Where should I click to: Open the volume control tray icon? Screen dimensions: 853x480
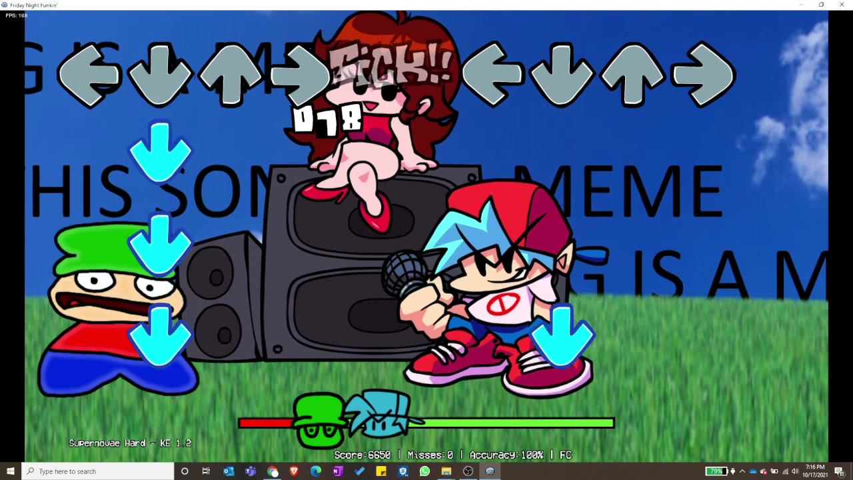click(795, 471)
